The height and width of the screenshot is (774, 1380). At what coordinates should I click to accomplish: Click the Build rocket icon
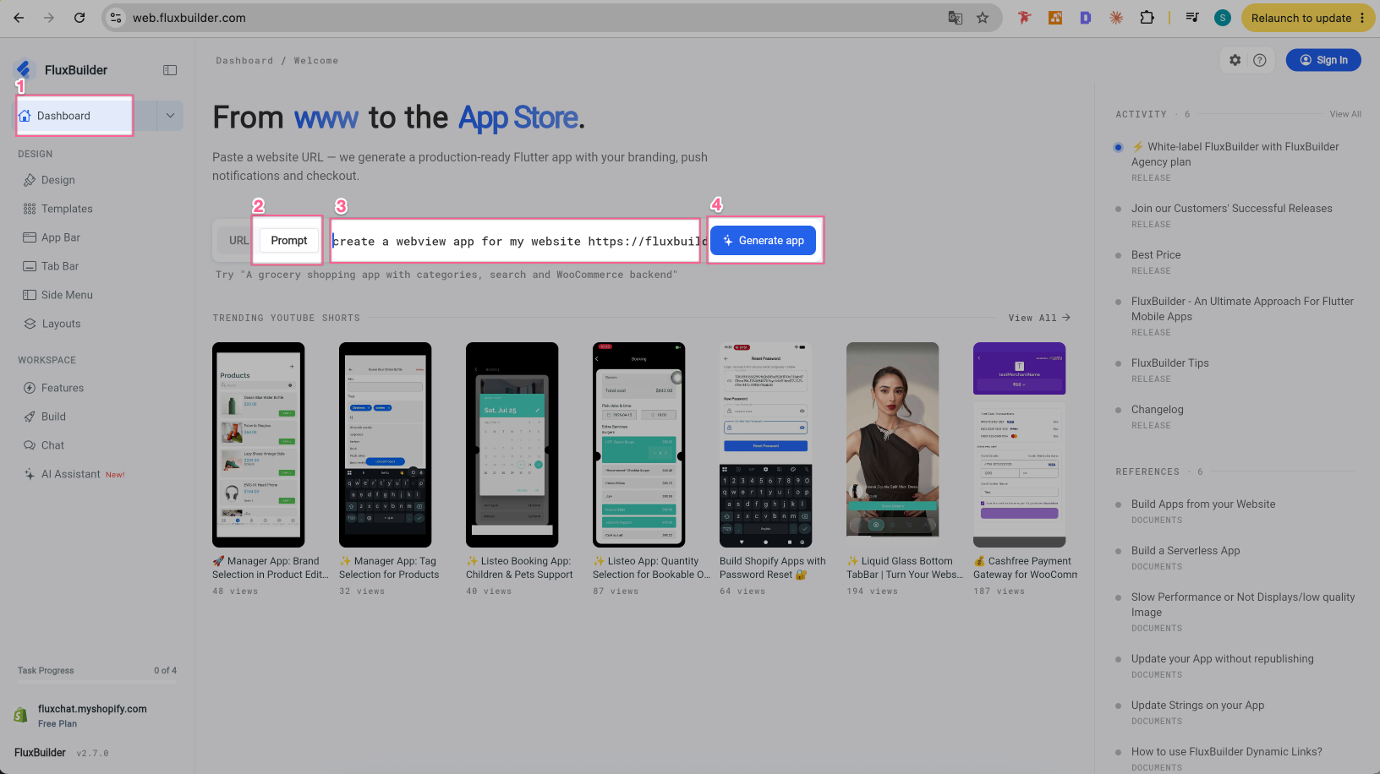(30, 417)
